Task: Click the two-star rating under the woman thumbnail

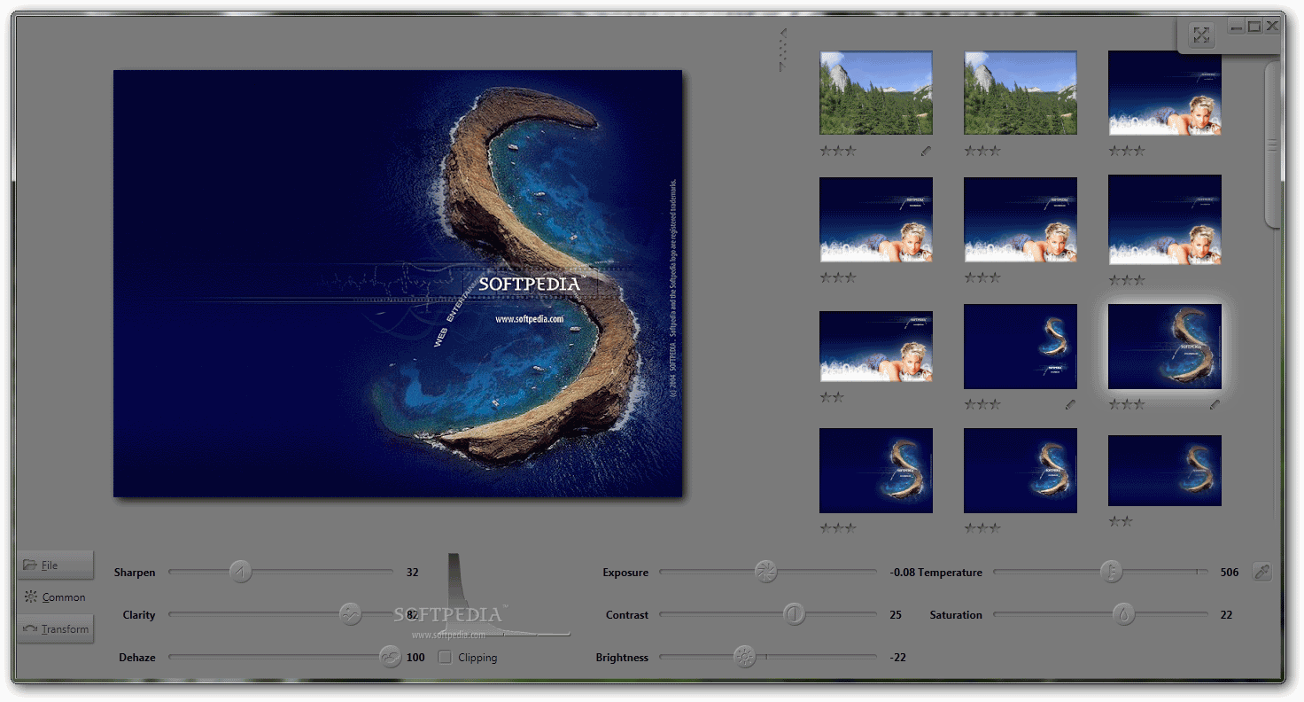Action: [832, 397]
